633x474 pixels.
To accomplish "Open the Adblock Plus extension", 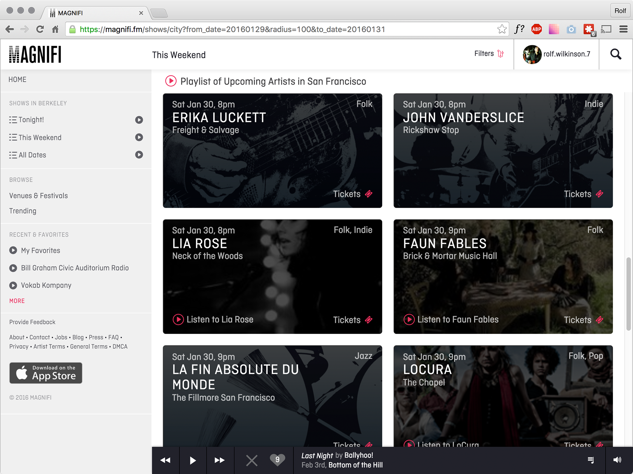I will click(x=536, y=29).
